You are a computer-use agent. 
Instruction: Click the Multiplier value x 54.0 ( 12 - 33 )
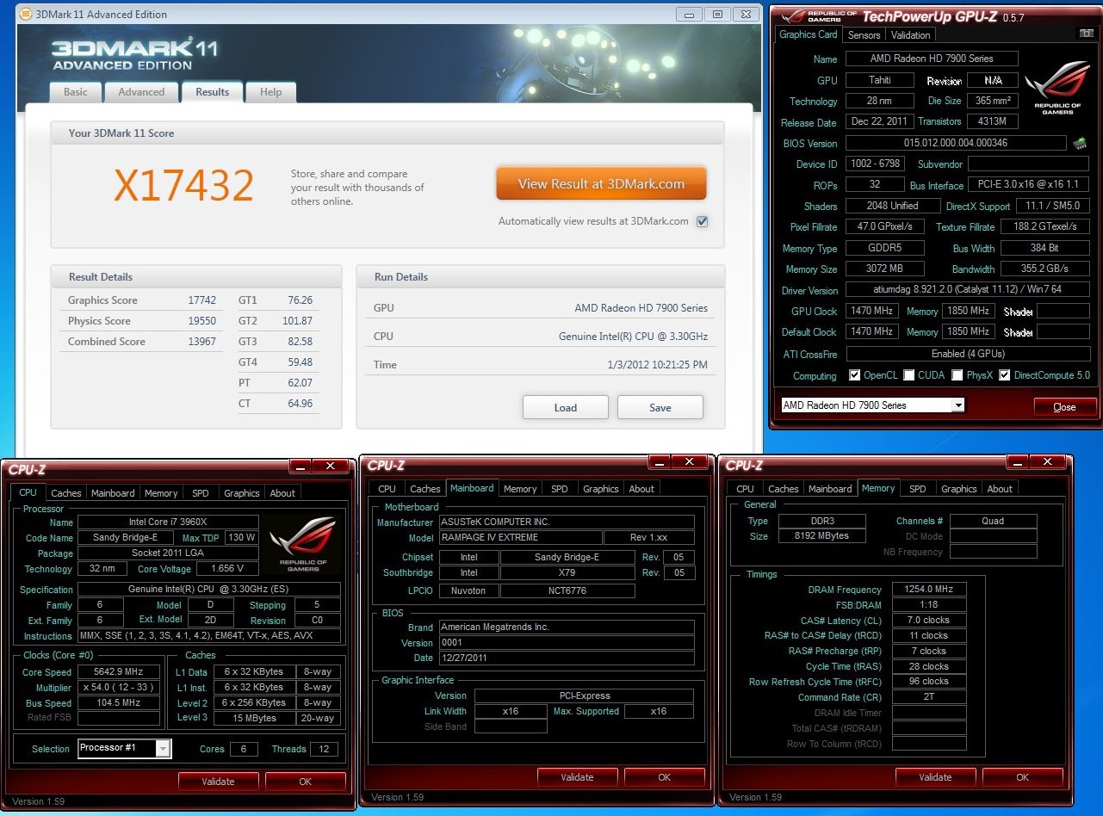tap(119, 688)
